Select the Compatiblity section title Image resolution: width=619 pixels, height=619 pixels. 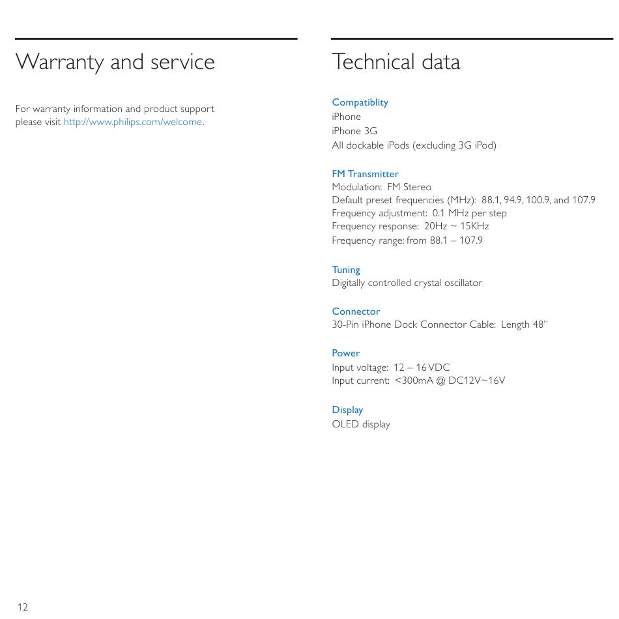(x=360, y=103)
